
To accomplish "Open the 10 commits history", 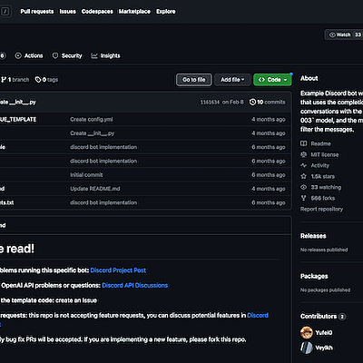I will click(x=267, y=102).
